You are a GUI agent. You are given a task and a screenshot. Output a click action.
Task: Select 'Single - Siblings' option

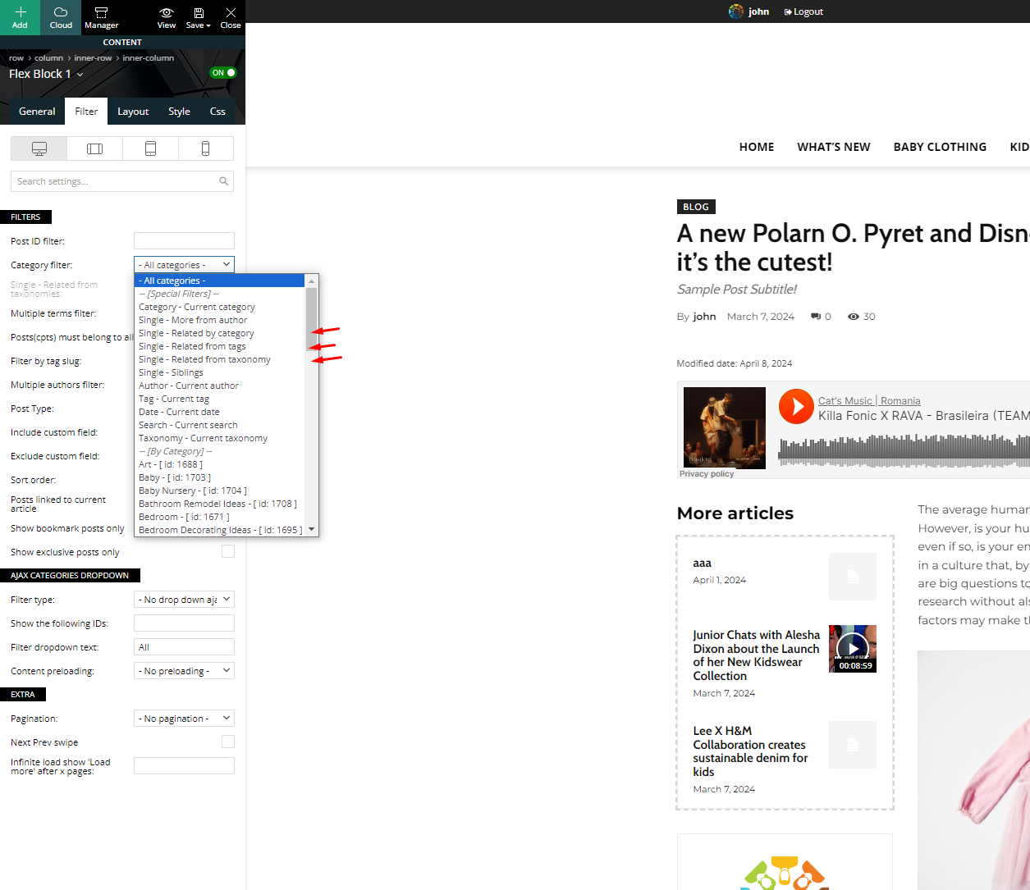[220, 372]
